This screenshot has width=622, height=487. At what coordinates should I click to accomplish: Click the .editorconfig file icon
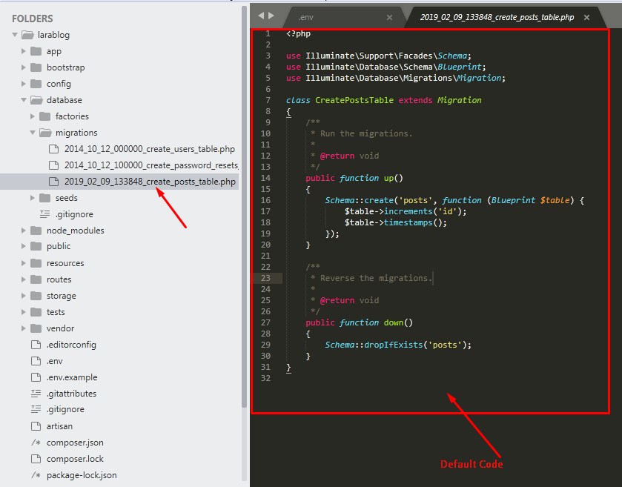[x=36, y=345]
